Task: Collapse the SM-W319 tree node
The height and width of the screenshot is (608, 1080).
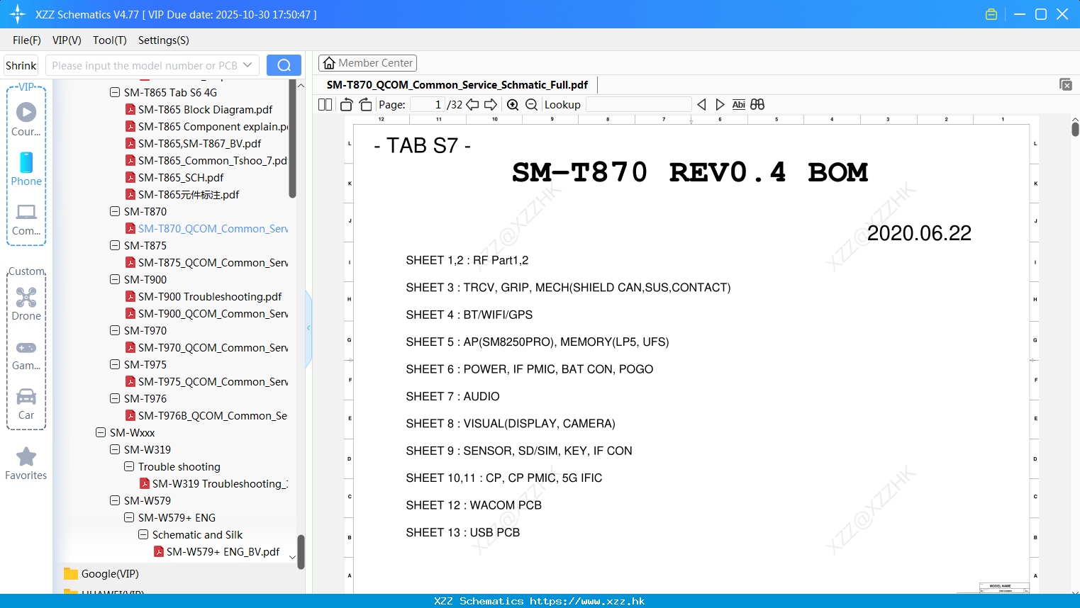Action: pos(115,449)
